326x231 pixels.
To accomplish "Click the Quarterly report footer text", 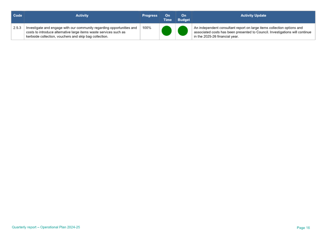I will pos(25,227).
